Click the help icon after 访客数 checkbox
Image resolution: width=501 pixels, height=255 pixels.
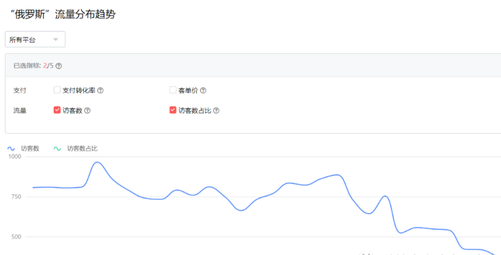(87, 111)
